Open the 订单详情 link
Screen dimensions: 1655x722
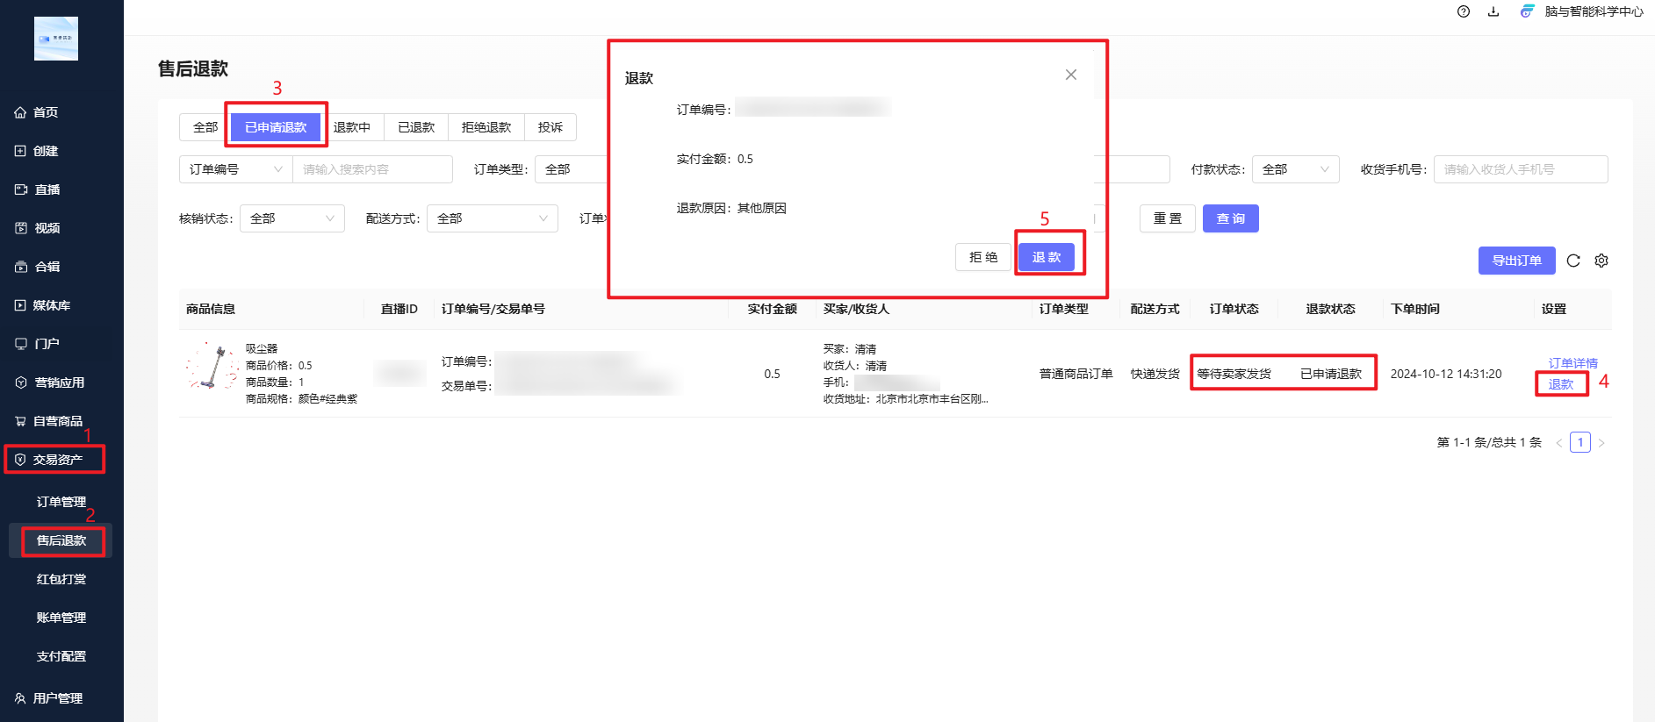pos(1572,363)
